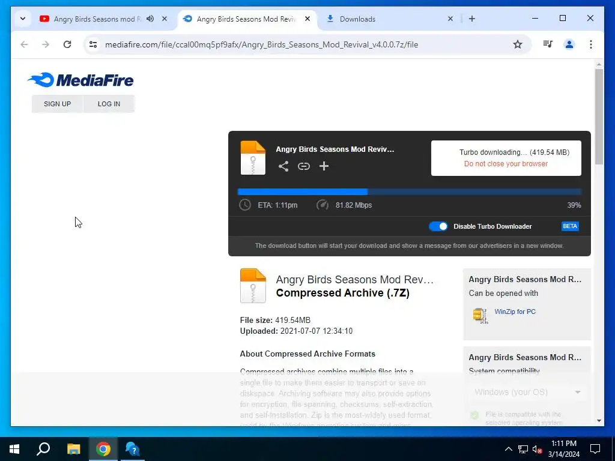Image resolution: width=615 pixels, height=461 pixels.
Task: Open the media controls icon
Action: (548, 44)
